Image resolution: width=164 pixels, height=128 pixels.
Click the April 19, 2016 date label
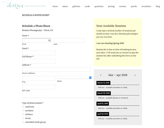pyautogui.click(x=103, y=114)
